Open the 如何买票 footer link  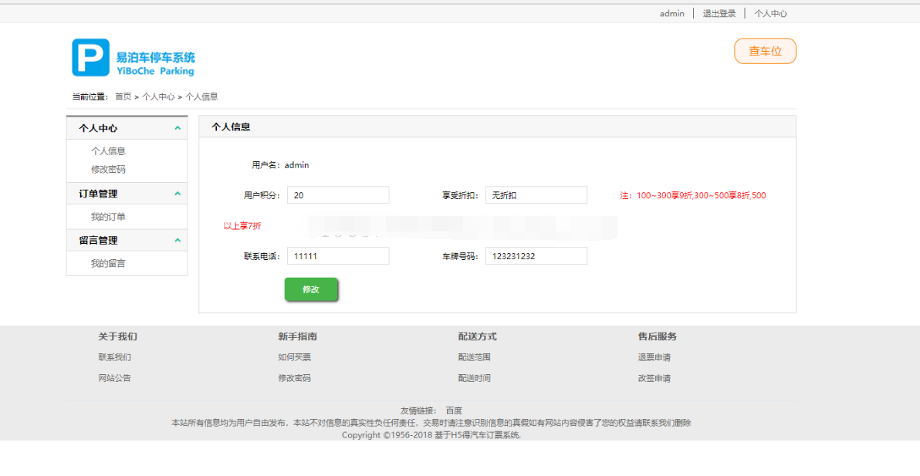coord(295,357)
